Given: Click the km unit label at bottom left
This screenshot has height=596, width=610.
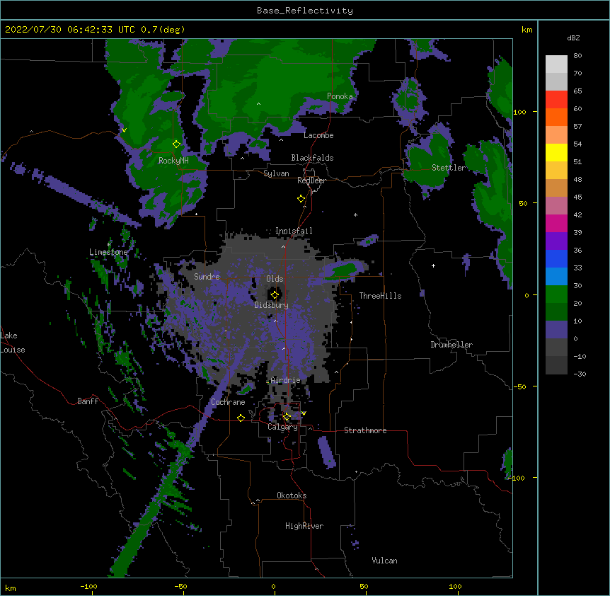Looking at the screenshot, I should 11,588.
